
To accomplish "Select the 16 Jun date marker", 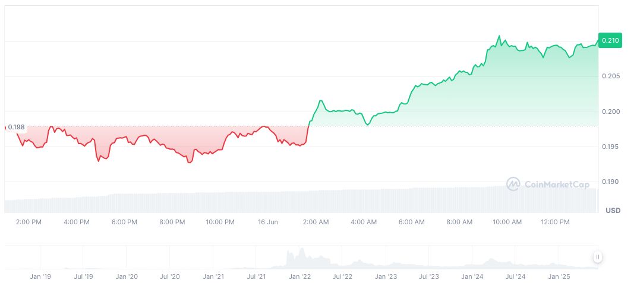I will (x=268, y=222).
